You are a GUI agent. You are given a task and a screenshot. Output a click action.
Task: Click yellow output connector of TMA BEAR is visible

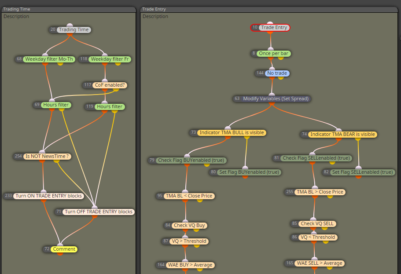pos(358,139)
